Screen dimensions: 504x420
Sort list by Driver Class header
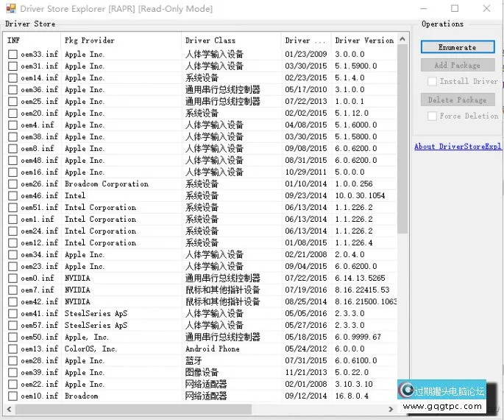[228, 41]
